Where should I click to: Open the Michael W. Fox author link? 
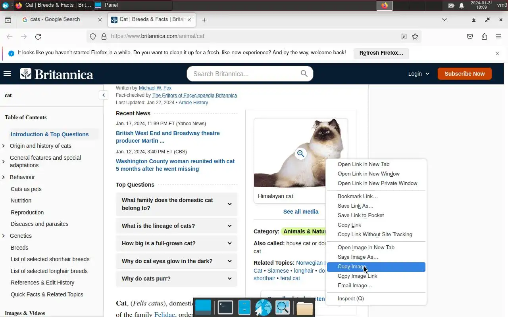point(155,88)
